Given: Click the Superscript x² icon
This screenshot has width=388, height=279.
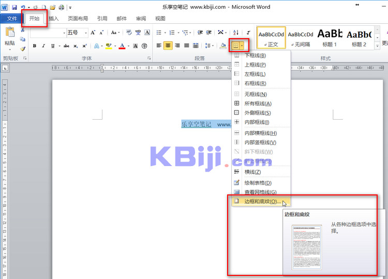Looking at the screenshot, I should [x=85, y=46].
